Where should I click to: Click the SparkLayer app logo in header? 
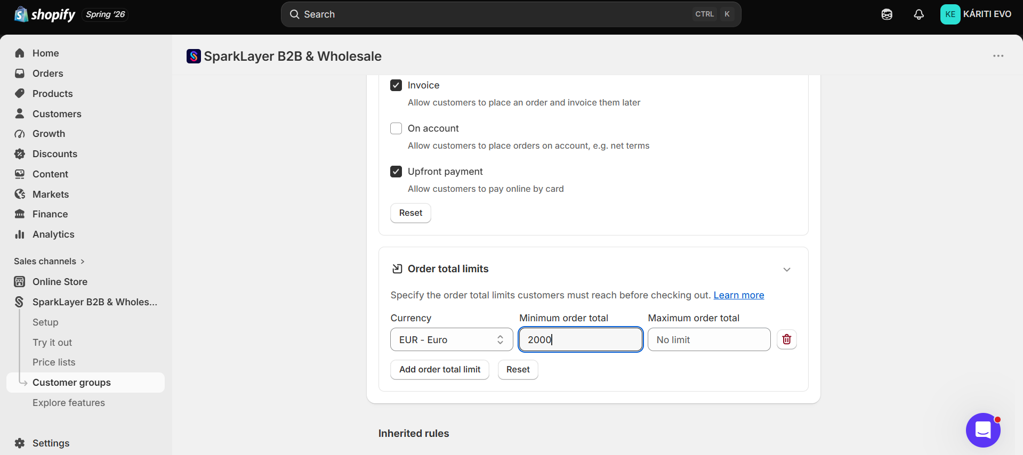coord(194,56)
